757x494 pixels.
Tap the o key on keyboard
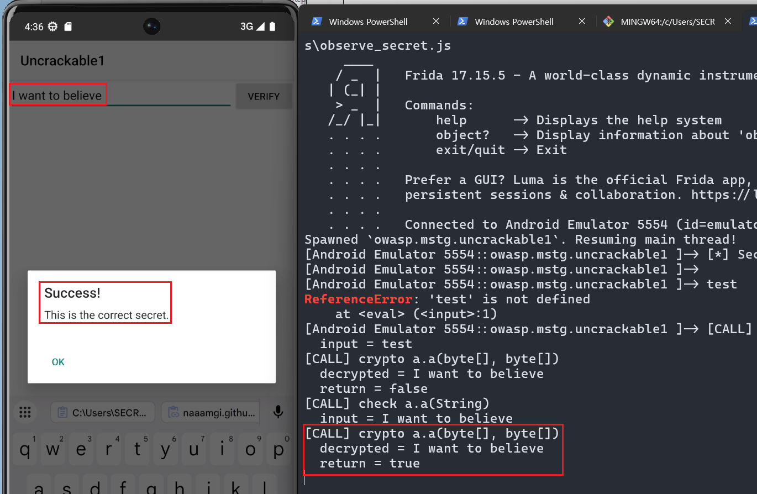click(x=250, y=449)
